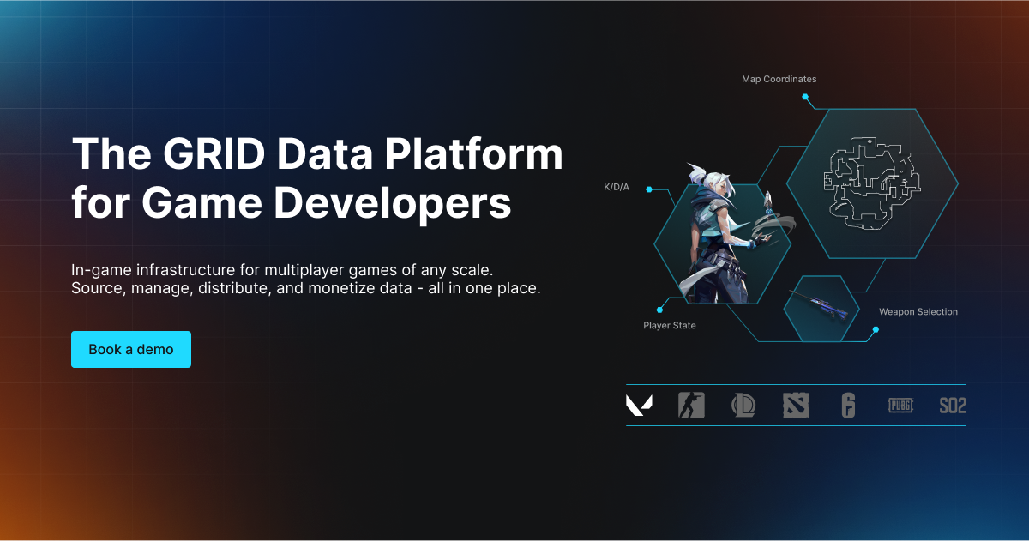The width and height of the screenshot is (1029, 541).
Task: Click the "The GRID Data Platform" headline line
Action: pyautogui.click(x=317, y=156)
